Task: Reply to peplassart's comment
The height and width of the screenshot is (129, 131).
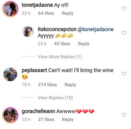Action: click(70, 85)
